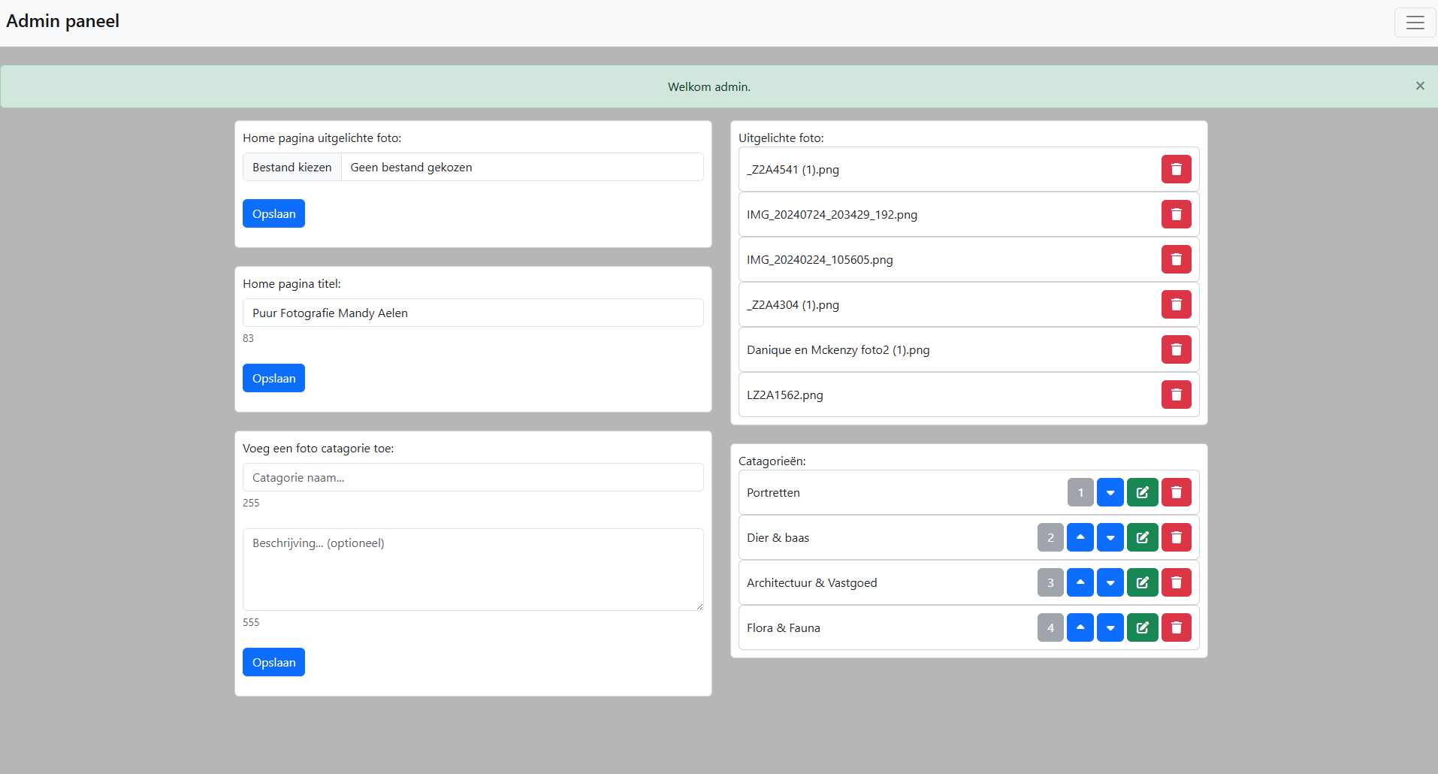Image resolution: width=1438 pixels, height=774 pixels.
Task: Click the Beschrijving optional textarea
Action: (x=473, y=569)
